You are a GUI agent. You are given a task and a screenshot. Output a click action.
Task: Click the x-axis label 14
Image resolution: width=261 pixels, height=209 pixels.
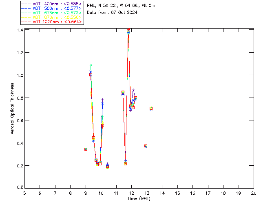[162, 193]
